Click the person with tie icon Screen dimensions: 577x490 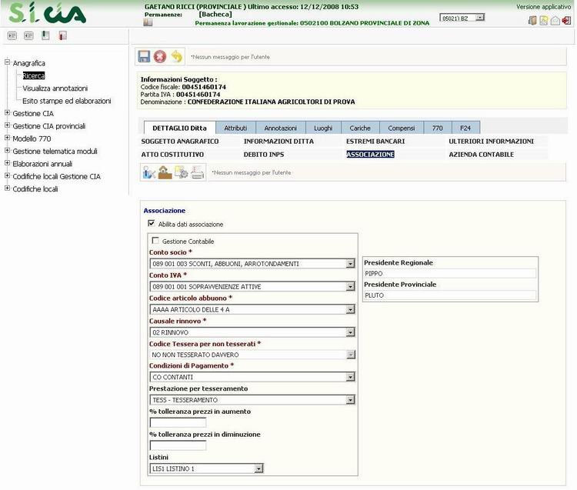[x=148, y=172]
